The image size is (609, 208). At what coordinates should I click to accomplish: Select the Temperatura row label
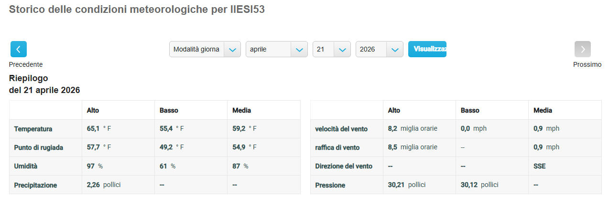33,129
